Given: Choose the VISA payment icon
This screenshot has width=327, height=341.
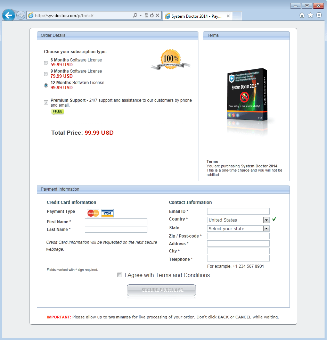Looking at the screenshot, I should pyautogui.click(x=107, y=213).
